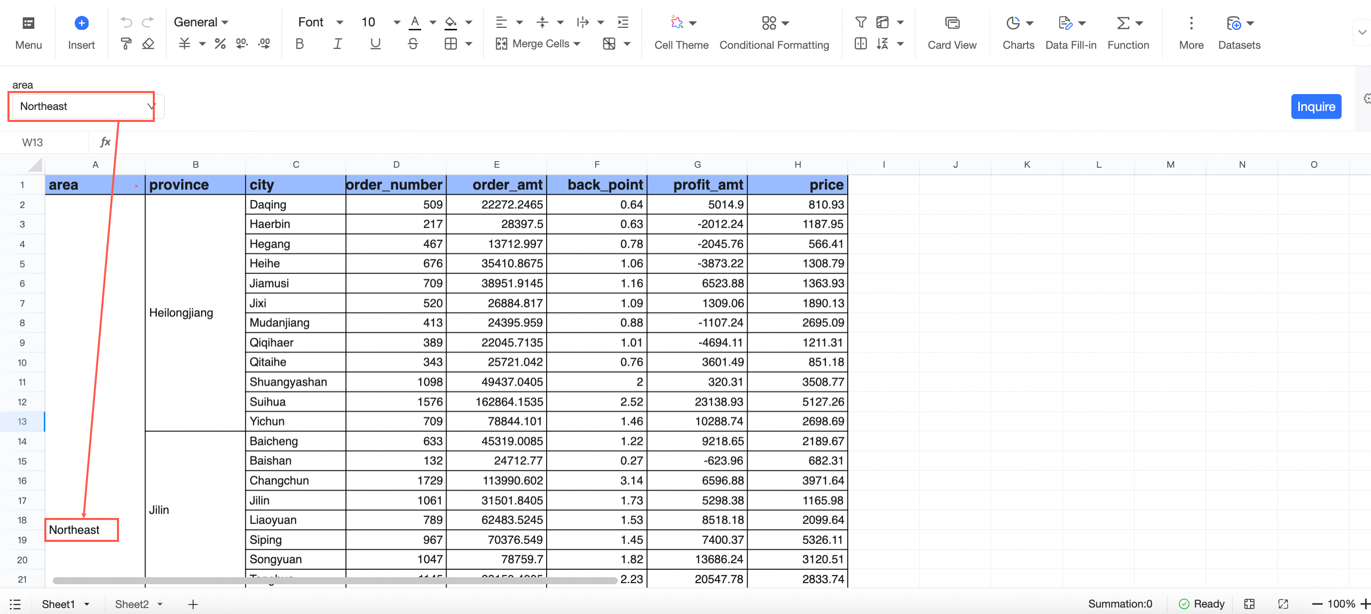Click the format painter icon
The height and width of the screenshot is (614, 1371).
[125, 44]
